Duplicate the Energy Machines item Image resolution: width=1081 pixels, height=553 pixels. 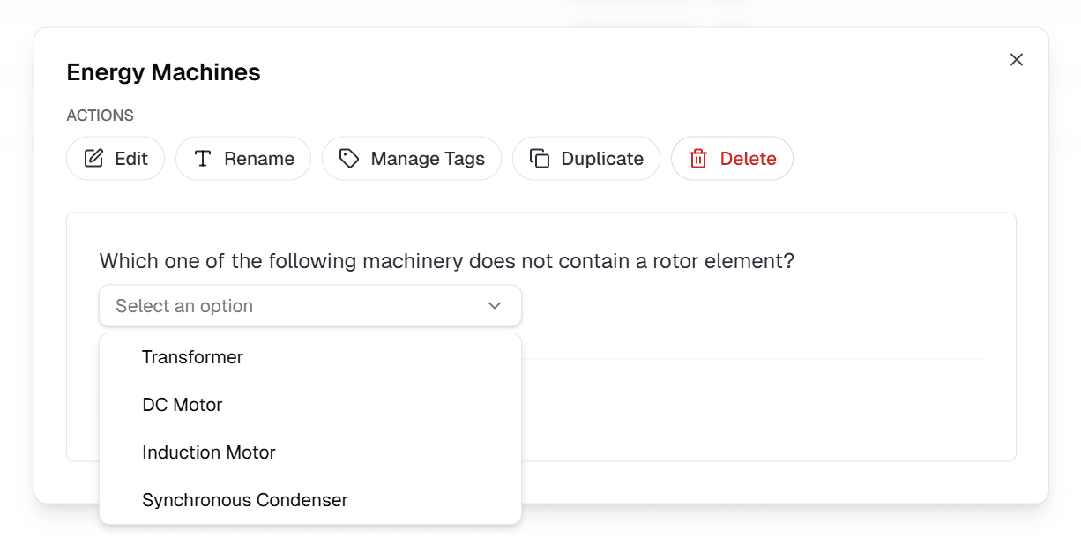[x=585, y=158]
